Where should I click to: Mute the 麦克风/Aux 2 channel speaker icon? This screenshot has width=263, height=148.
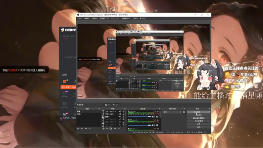tap(153, 125)
